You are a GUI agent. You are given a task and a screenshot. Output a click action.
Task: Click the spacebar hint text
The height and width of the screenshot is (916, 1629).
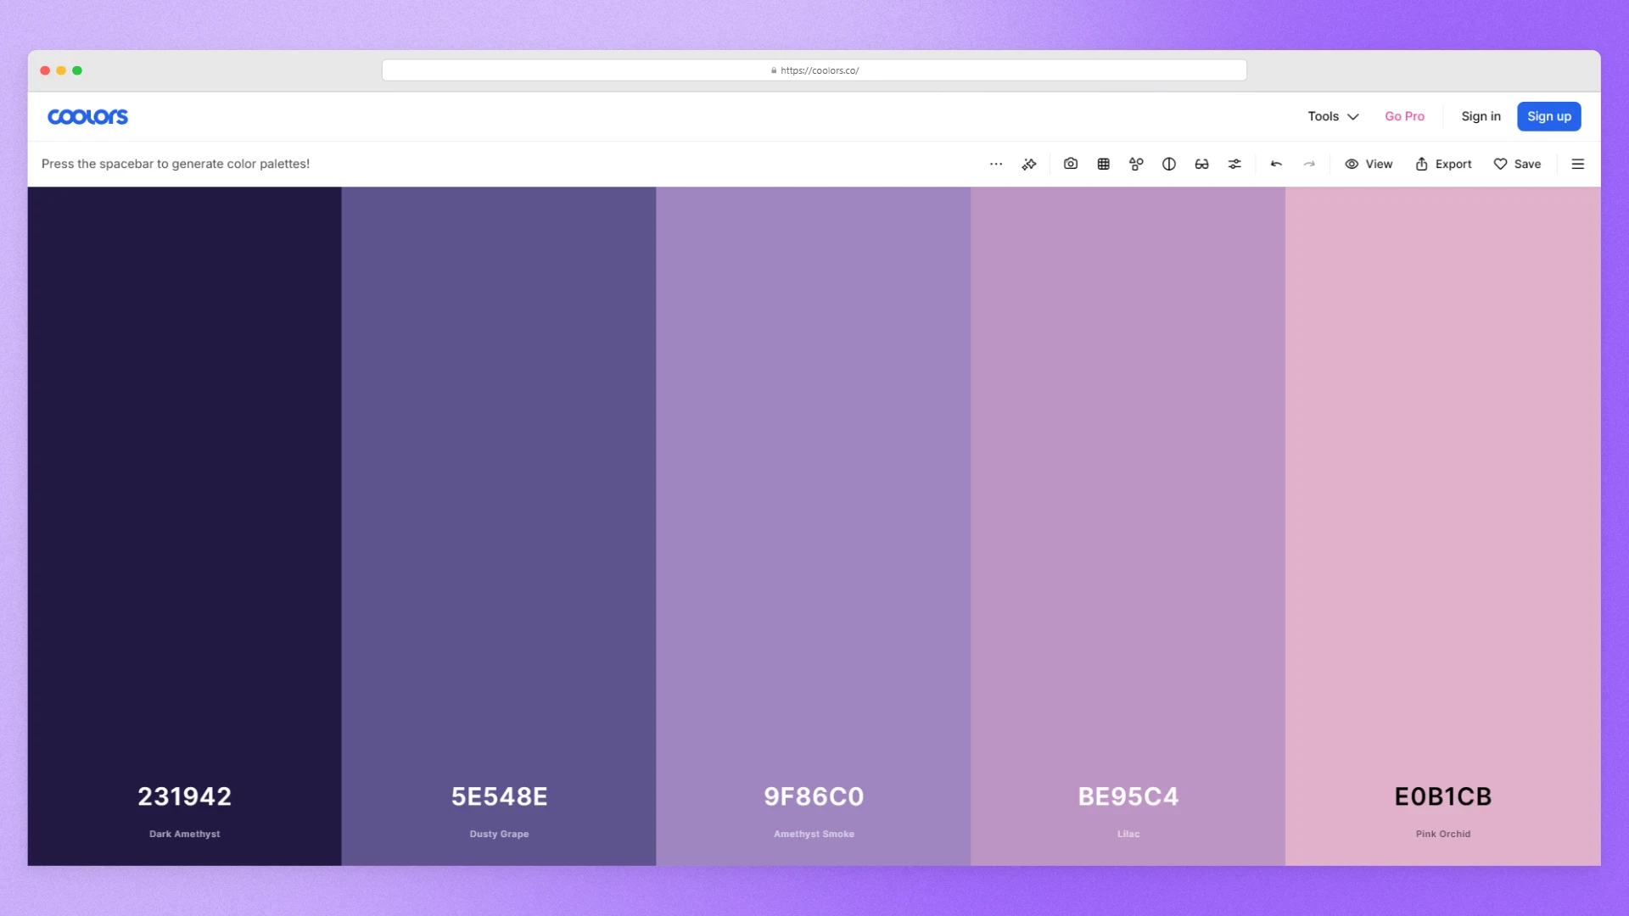[176, 164]
